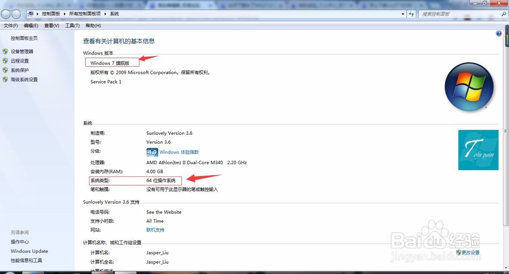Click the Forward navigation arrow button
The width and height of the screenshot is (509, 274).
tap(16, 14)
